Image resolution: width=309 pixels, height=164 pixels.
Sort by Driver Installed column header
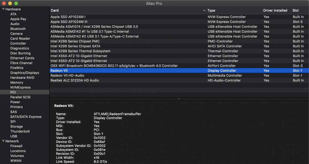[275, 11]
